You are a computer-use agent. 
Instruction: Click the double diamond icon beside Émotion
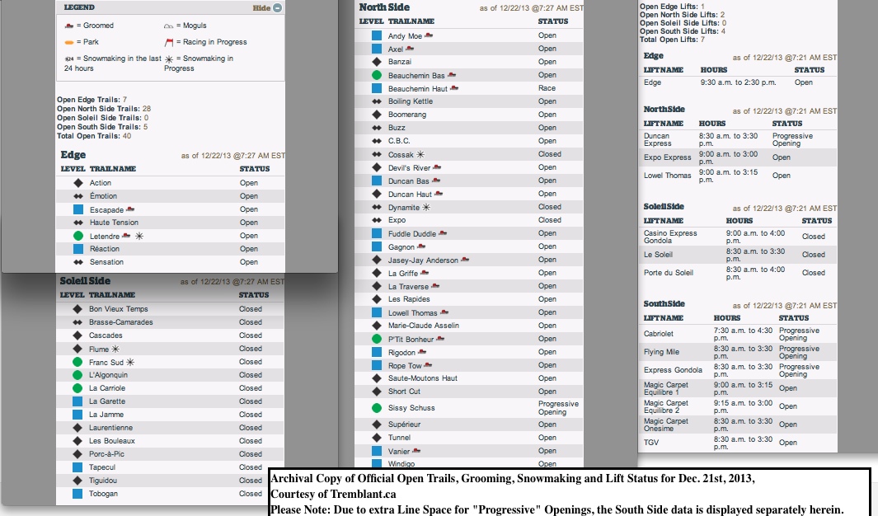pos(78,196)
